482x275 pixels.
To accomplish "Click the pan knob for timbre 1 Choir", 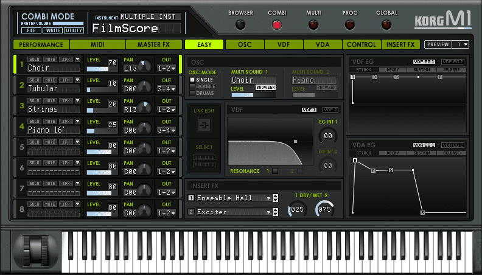I will (x=145, y=66).
